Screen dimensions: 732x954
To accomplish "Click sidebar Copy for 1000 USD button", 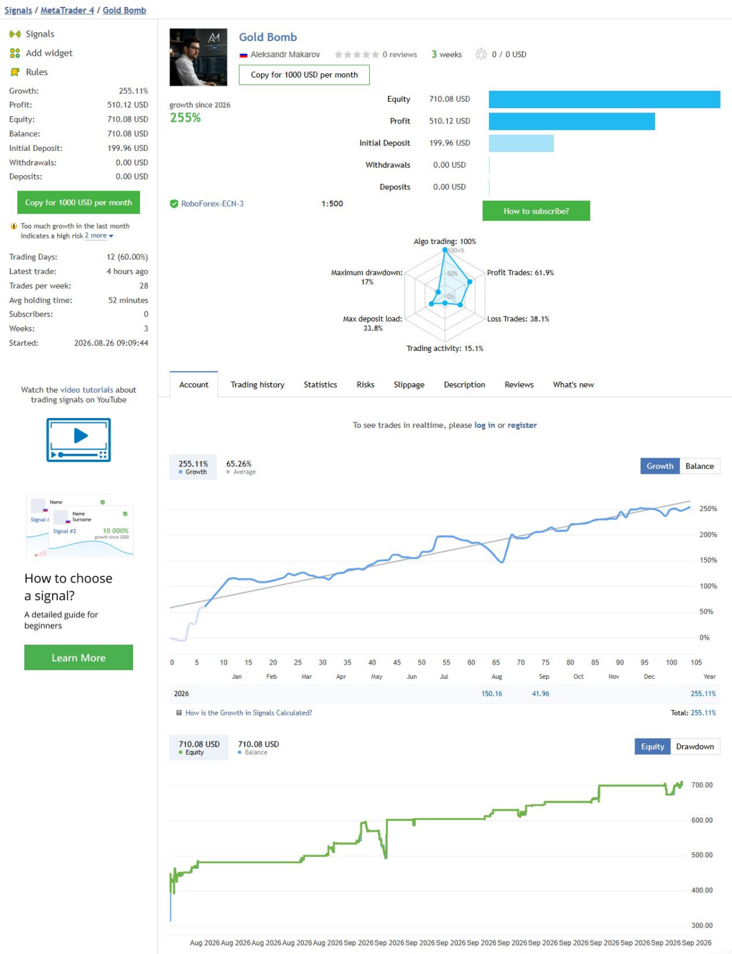I will pos(78,202).
